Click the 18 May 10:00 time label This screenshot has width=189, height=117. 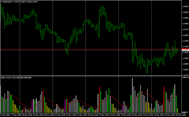click(38, 115)
